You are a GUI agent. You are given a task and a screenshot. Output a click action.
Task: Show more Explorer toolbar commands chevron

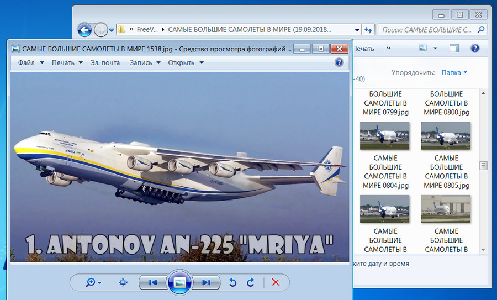[389, 48]
